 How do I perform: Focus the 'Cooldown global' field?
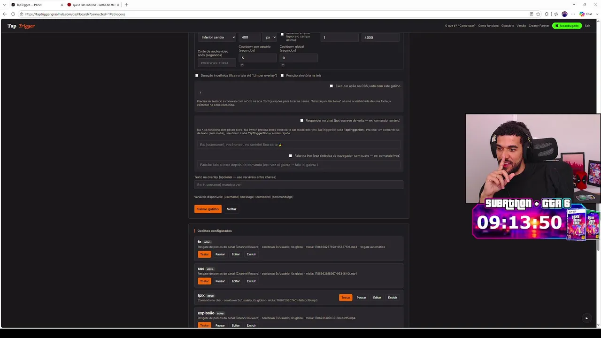pos(299,58)
